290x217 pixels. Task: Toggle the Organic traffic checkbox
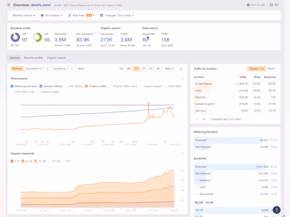[86, 86]
